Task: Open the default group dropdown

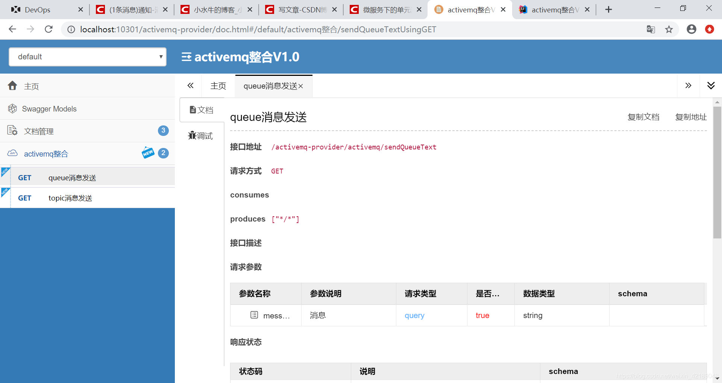Action: click(x=88, y=57)
